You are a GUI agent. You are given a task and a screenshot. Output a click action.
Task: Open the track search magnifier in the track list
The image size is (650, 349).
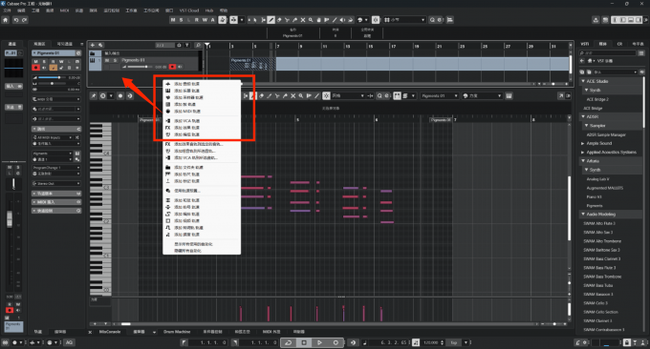tap(198, 45)
